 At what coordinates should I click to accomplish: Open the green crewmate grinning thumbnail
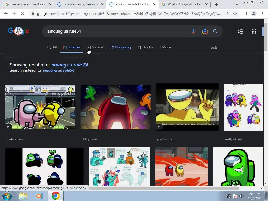click(238, 166)
